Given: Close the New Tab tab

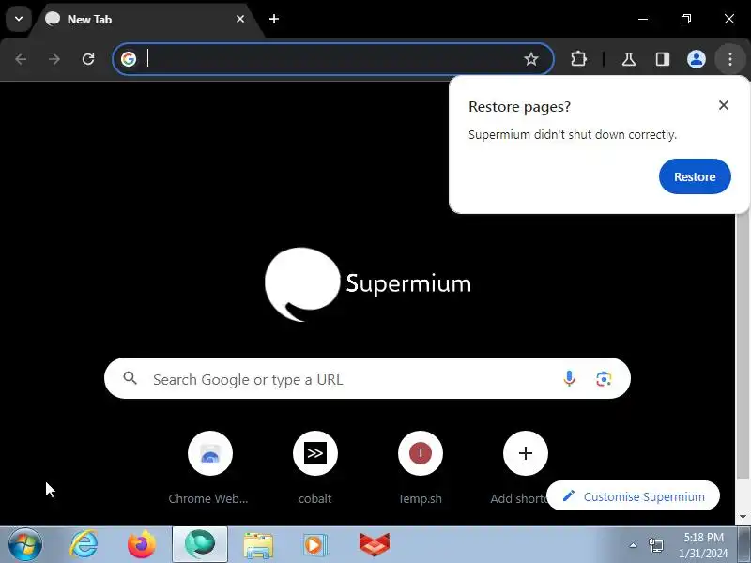Looking at the screenshot, I should (240, 19).
